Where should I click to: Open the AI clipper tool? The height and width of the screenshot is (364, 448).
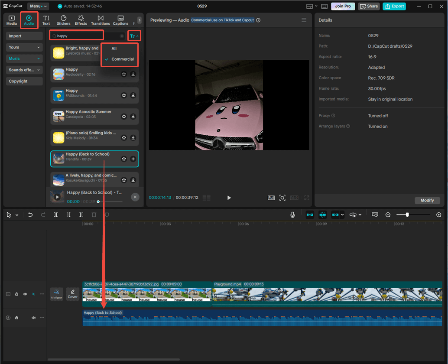tap(56, 294)
